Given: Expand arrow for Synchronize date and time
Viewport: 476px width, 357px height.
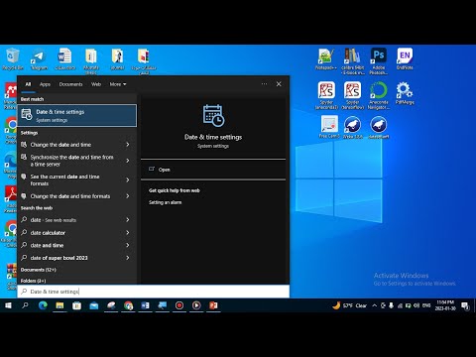Looking at the screenshot, I should (x=128, y=161).
